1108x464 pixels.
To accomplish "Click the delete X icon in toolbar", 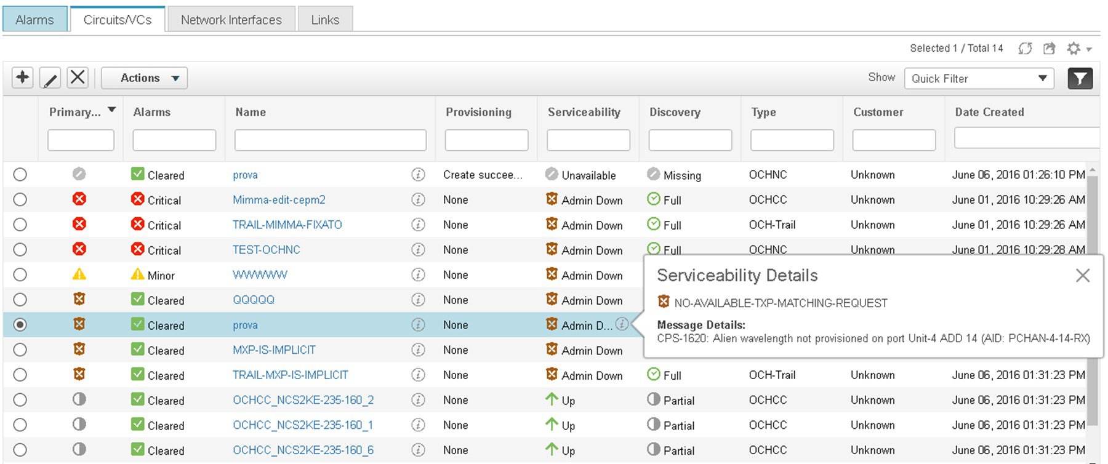I will tap(78, 78).
